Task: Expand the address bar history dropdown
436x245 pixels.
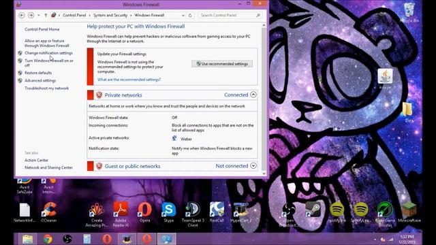Action: (x=183, y=16)
